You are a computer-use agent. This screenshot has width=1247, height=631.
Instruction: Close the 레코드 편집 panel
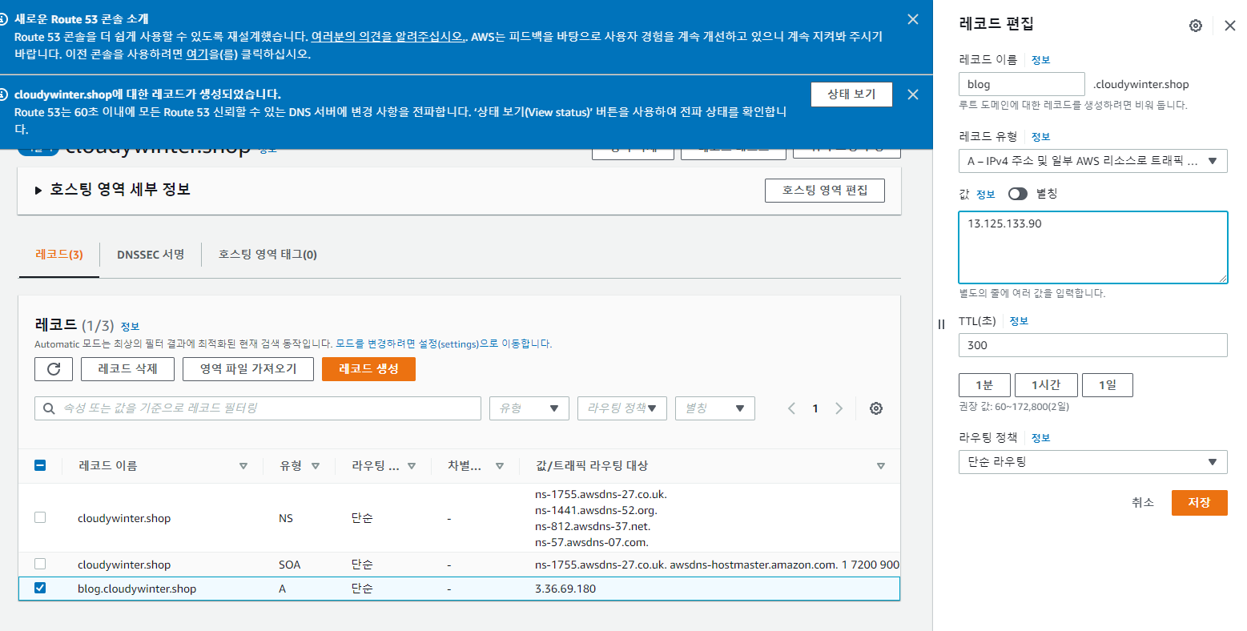click(1230, 26)
